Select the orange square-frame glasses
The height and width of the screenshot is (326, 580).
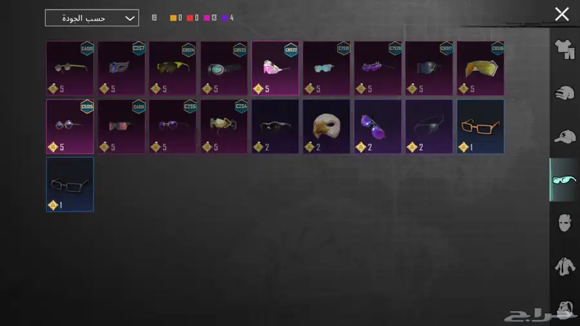480,126
